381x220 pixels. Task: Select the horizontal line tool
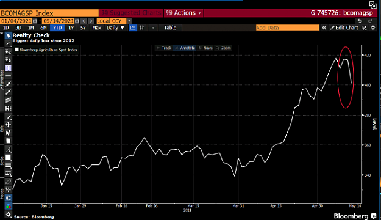click(9, 76)
